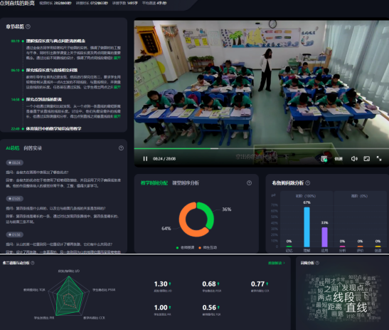This screenshot has width=389, height=330.
Task: Open the playback speed (倍速) menu
Action: pyautogui.click(x=339, y=159)
